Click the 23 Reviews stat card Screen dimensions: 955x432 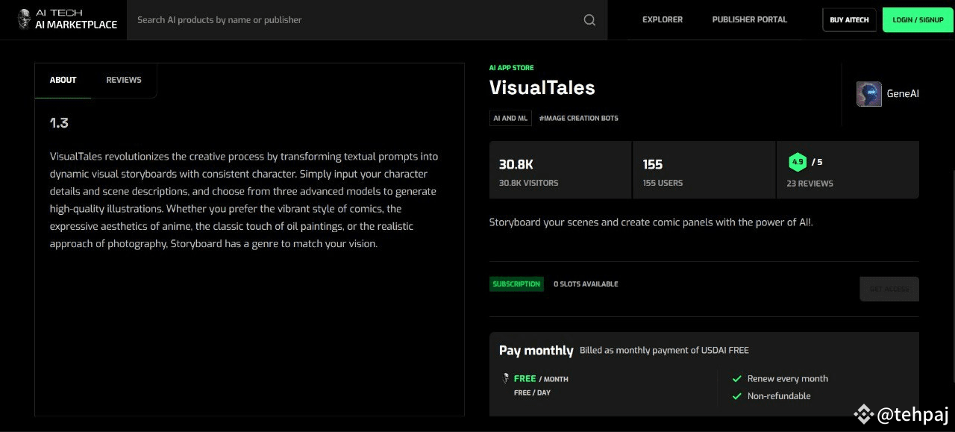click(x=847, y=171)
